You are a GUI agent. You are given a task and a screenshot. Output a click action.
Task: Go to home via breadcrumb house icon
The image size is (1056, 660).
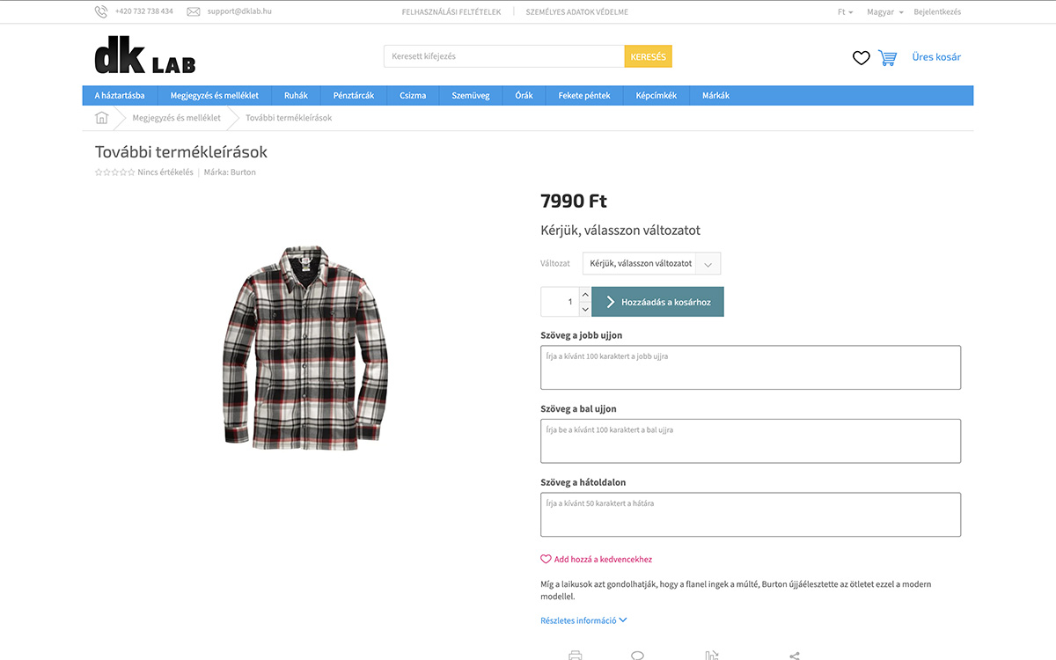[x=102, y=118]
